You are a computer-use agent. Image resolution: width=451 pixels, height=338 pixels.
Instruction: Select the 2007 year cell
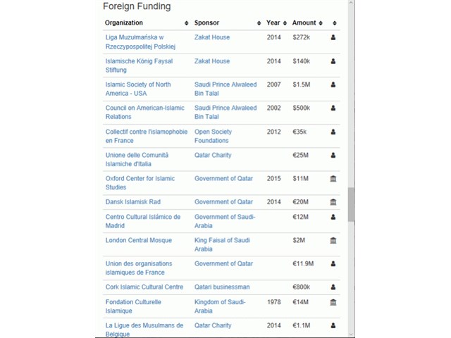[274, 84]
